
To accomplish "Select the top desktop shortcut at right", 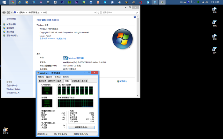I will (215, 10).
